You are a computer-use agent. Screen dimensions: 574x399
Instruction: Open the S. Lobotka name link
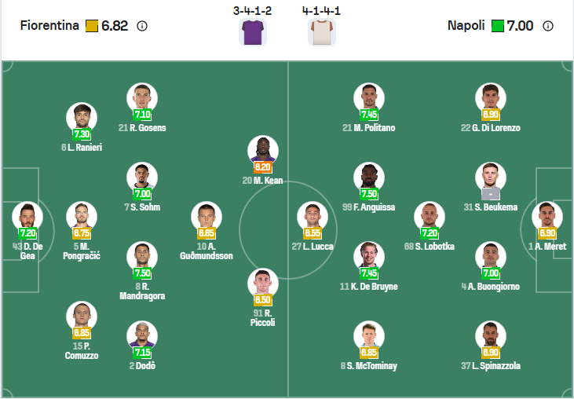click(x=430, y=247)
